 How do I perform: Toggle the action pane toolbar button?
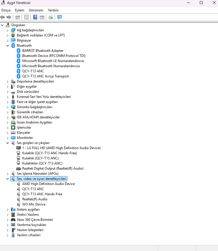point(42,17)
